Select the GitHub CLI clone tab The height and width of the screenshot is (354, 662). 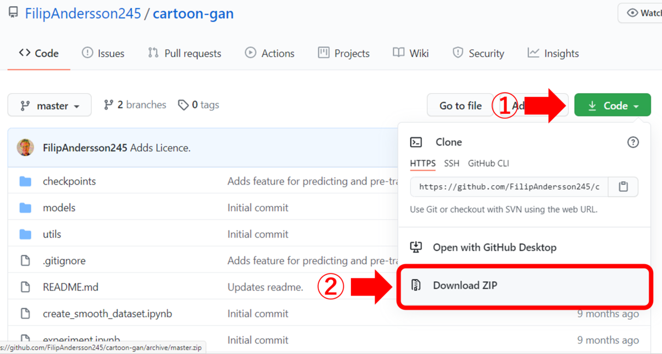(489, 163)
